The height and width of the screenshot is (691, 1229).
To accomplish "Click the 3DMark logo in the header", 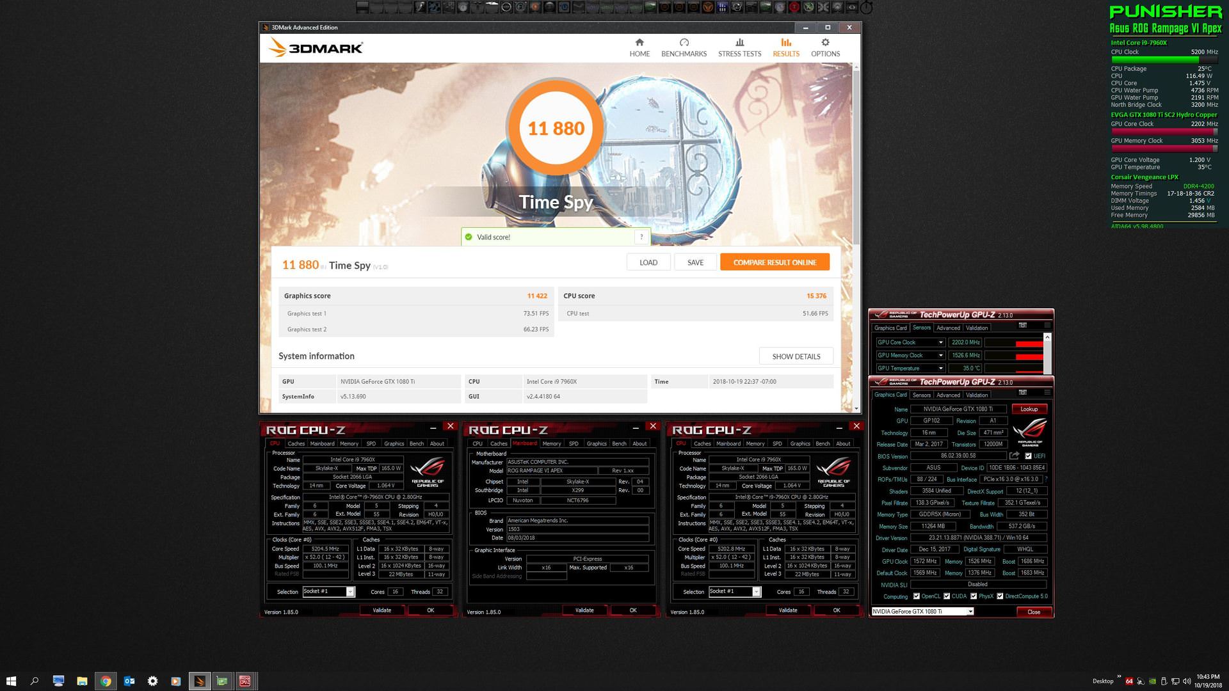I will tap(316, 47).
